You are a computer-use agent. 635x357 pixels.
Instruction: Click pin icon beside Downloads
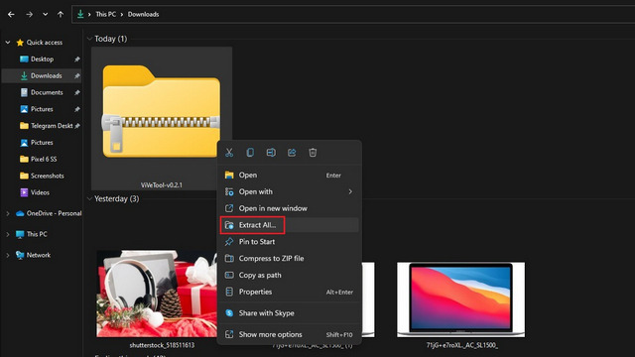click(x=76, y=75)
